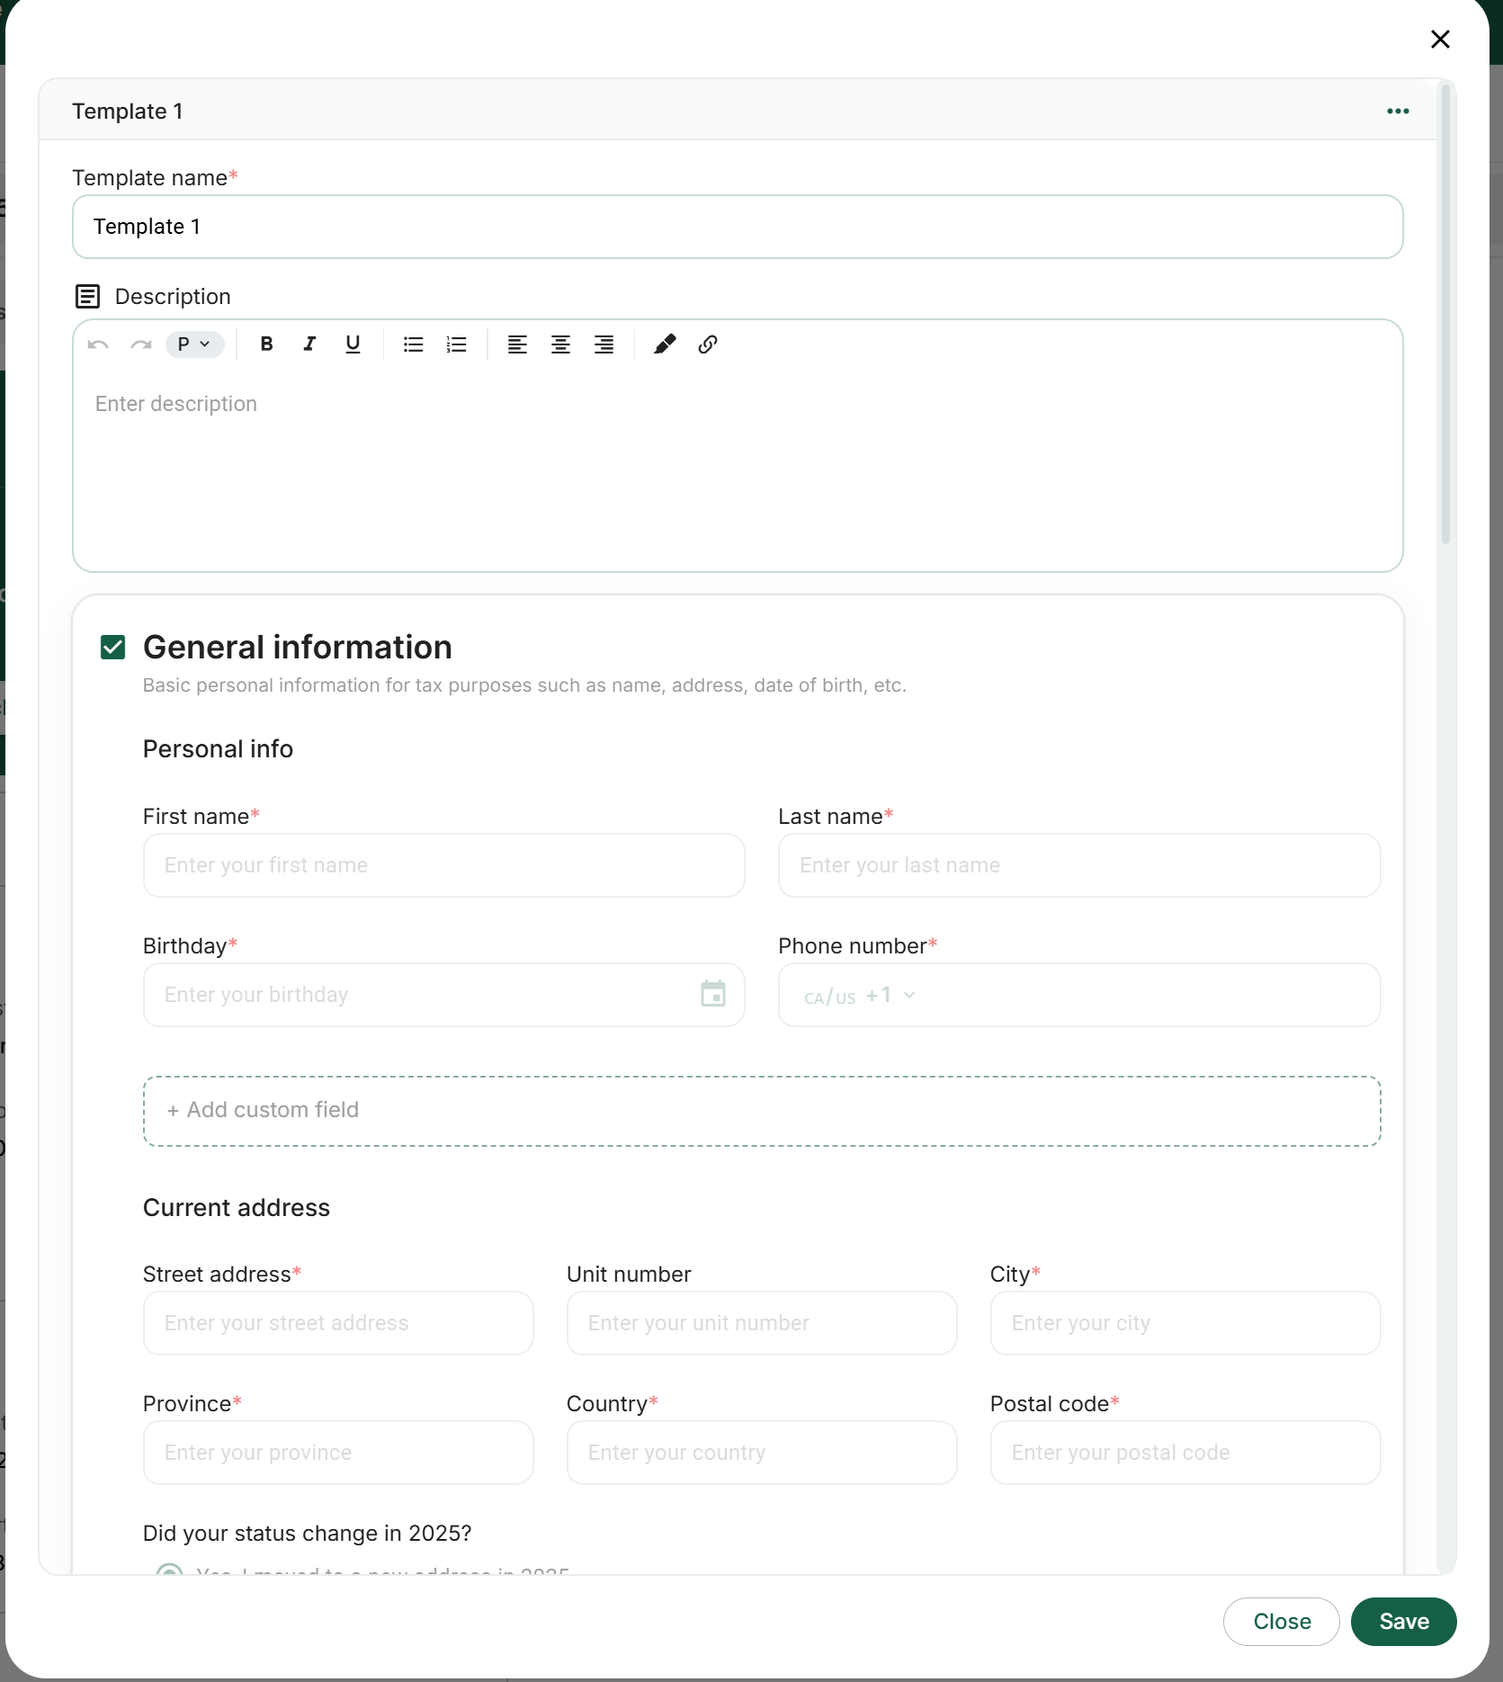Screen dimensions: 1503x1682
Task: Click the Save button
Action: click(x=1403, y=1622)
